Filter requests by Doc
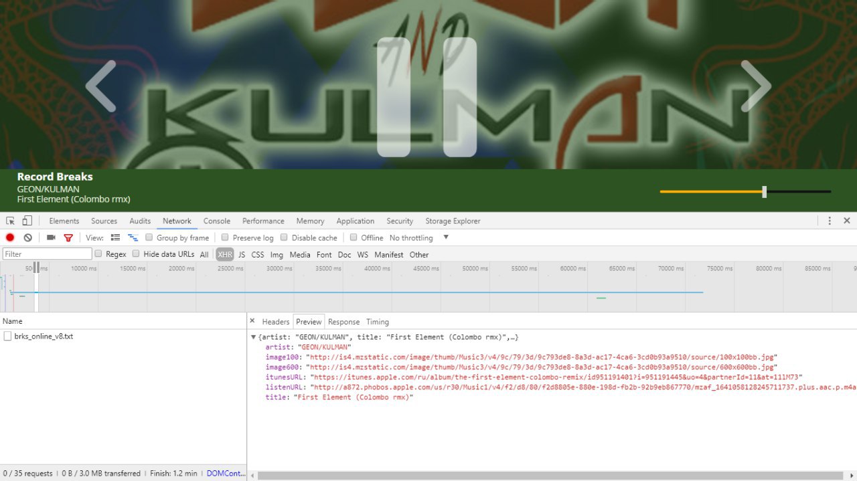 (344, 255)
